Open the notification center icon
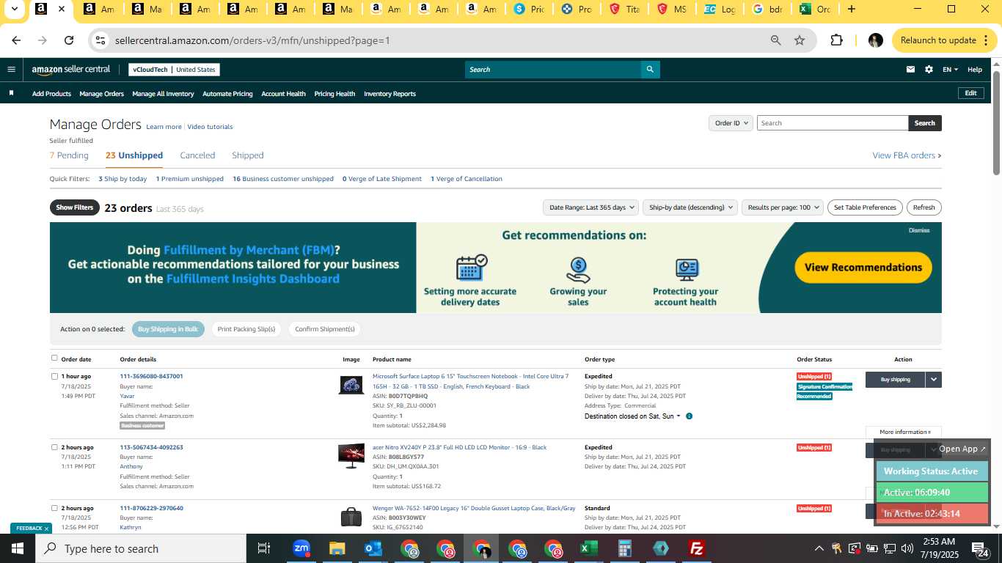This screenshot has width=1002, height=563. [980, 548]
